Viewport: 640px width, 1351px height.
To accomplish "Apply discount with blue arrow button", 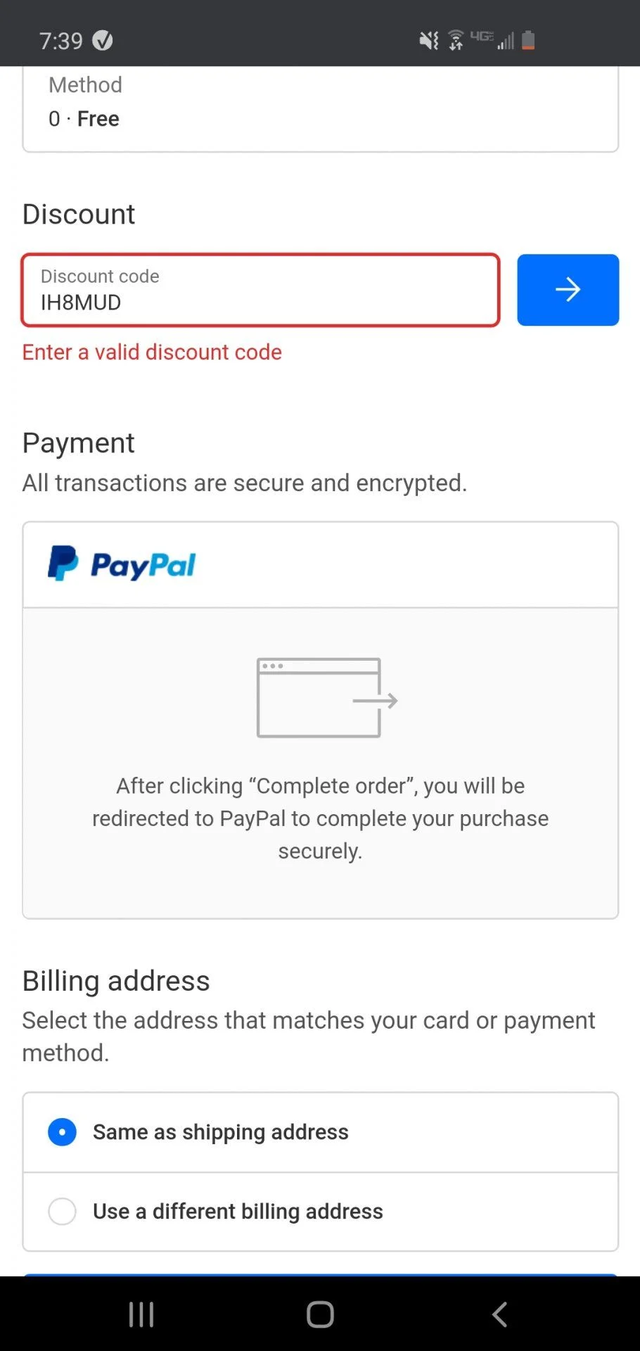I will coord(568,290).
